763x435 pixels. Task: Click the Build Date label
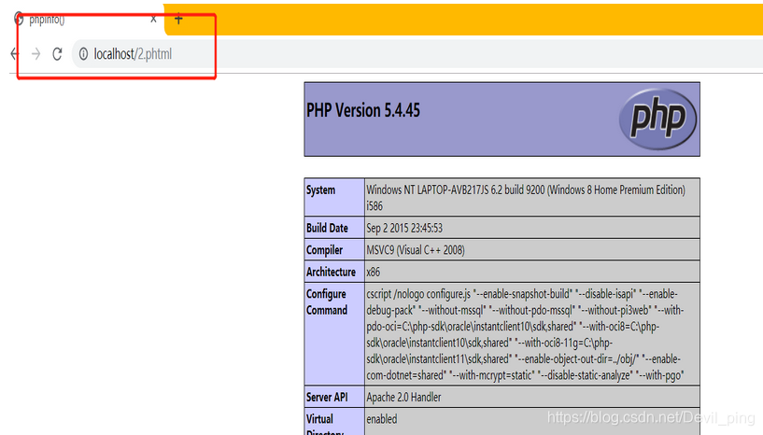click(x=327, y=228)
